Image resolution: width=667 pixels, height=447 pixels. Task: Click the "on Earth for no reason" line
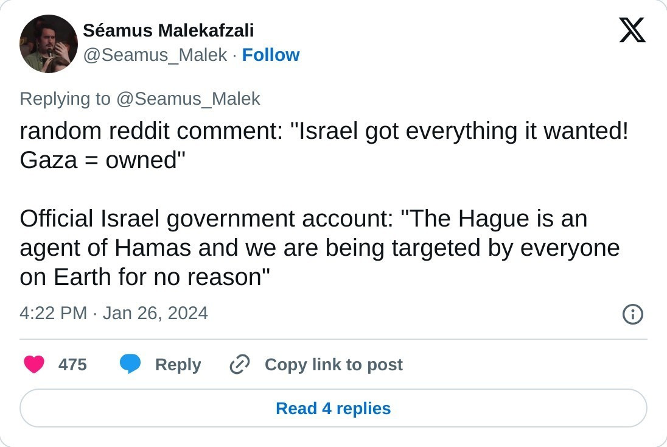point(145,277)
